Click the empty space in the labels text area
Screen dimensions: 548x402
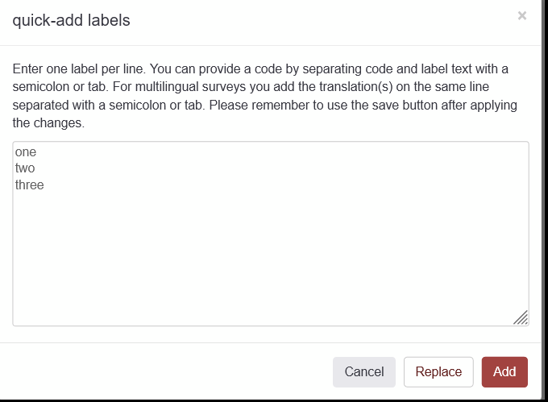point(271,258)
